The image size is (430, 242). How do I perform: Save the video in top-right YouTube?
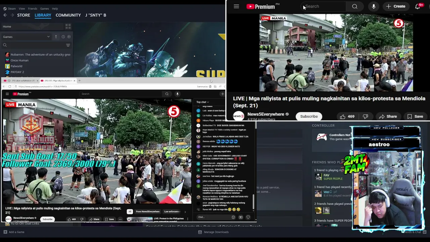coord(415,116)
